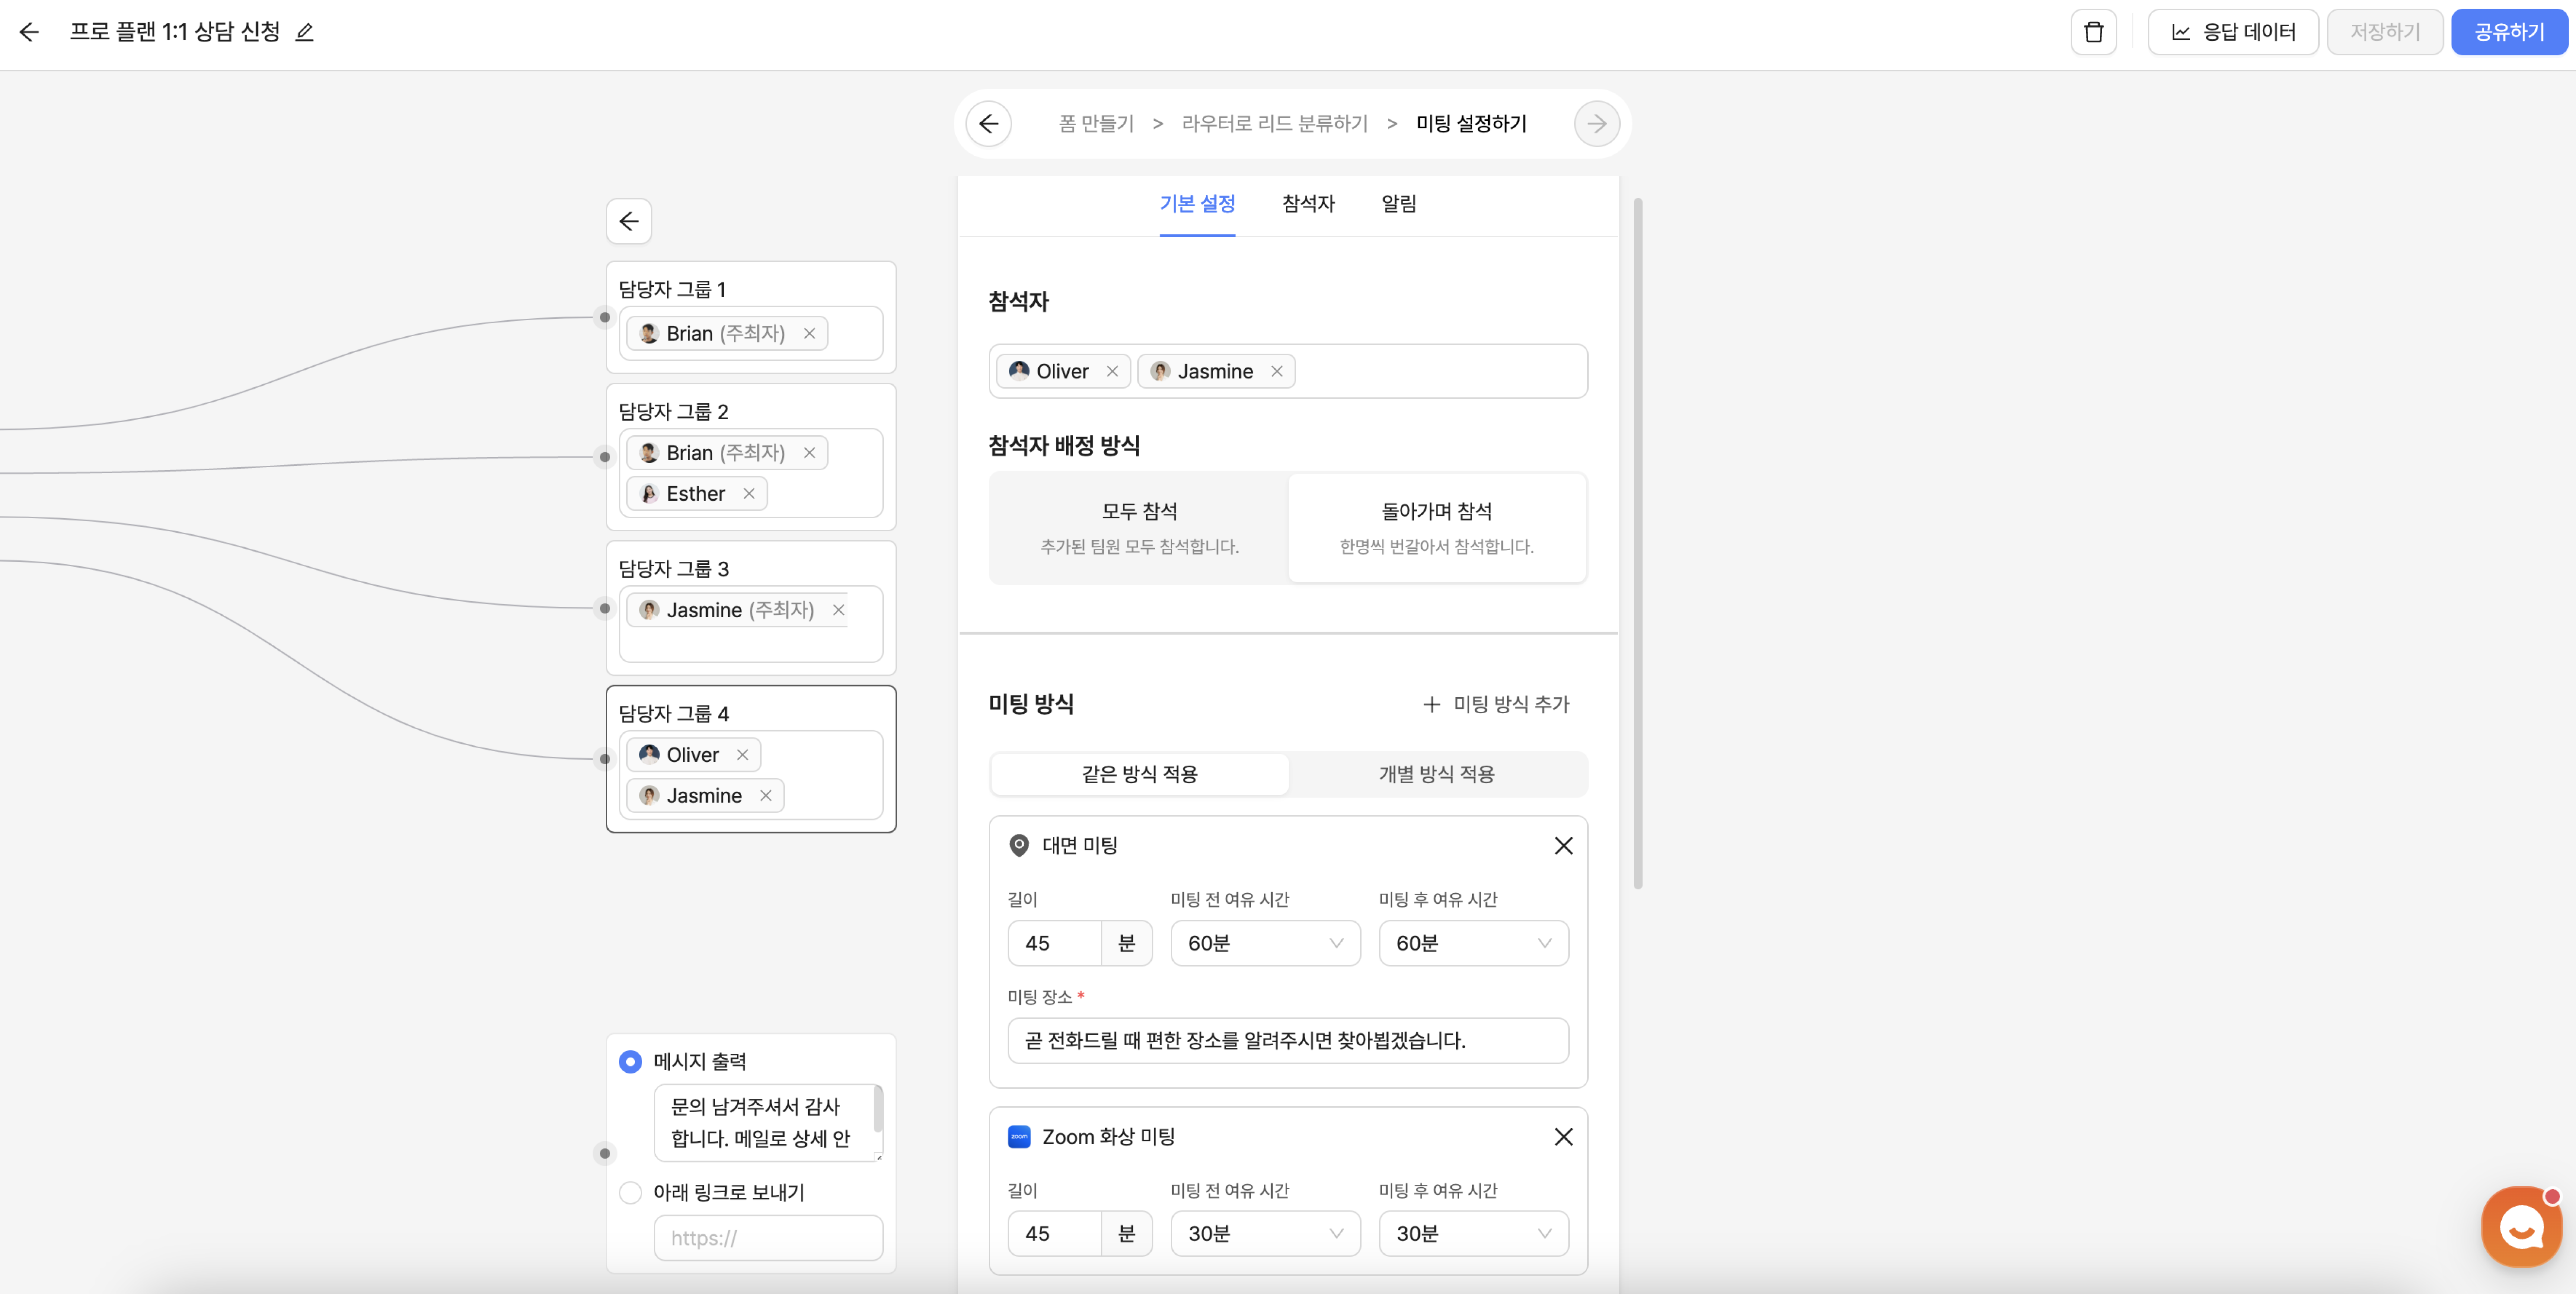The image size is (2576, 1294).
Task: Remove Oliver from the 참석자 field
Action: [x=1112, y=372]
